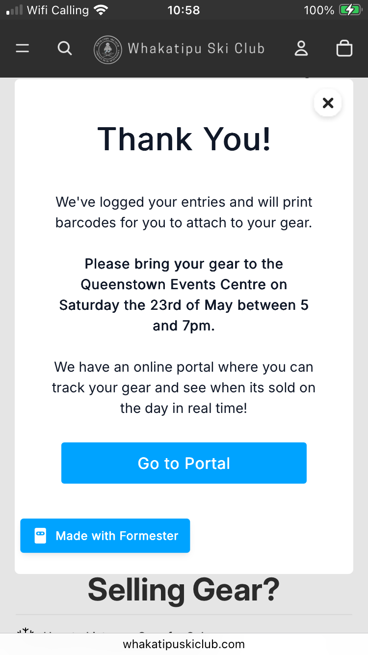This screenshot has width=368, height=655.
Task: Open the user account icon
Action: click(301, 49)
